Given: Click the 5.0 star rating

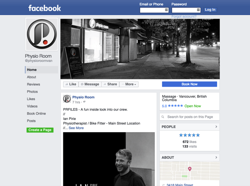Looking at the screenshot, I should click(x=173, y=106).
